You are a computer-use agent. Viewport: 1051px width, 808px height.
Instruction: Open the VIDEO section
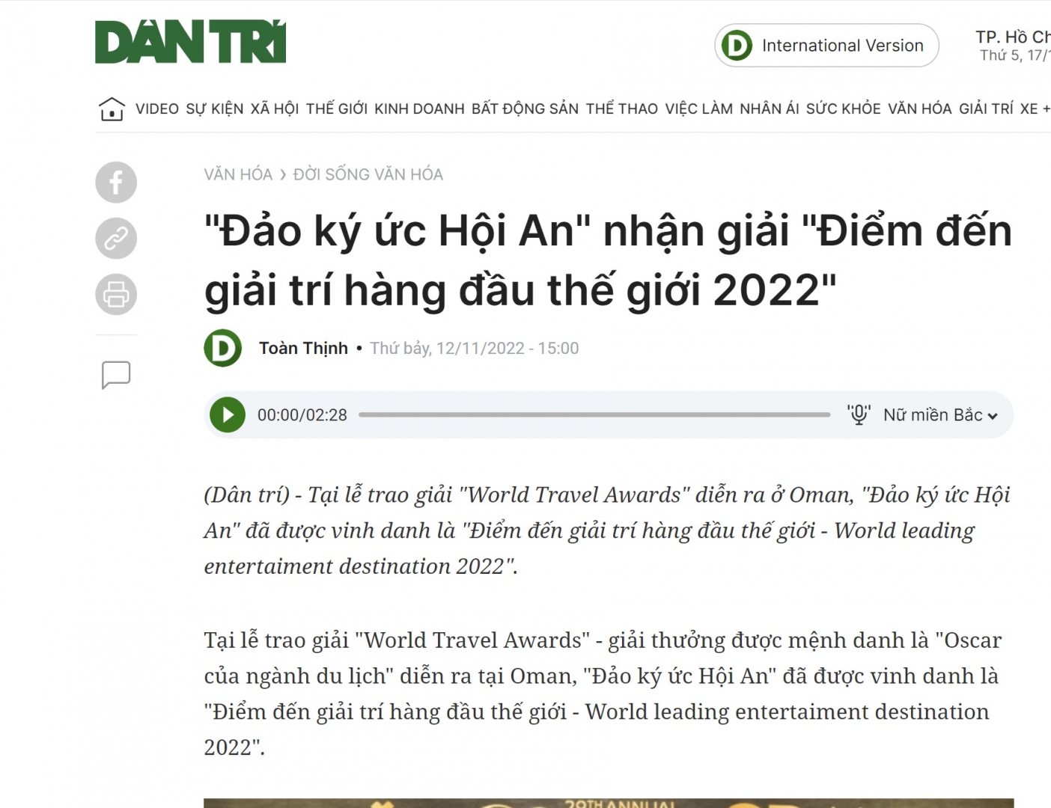157,109
